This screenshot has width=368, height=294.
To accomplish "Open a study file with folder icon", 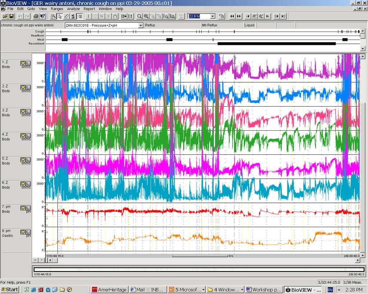I will tap(5, 16).
